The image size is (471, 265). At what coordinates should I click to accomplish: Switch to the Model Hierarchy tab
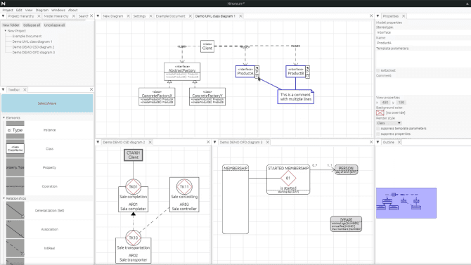point(56,16)
